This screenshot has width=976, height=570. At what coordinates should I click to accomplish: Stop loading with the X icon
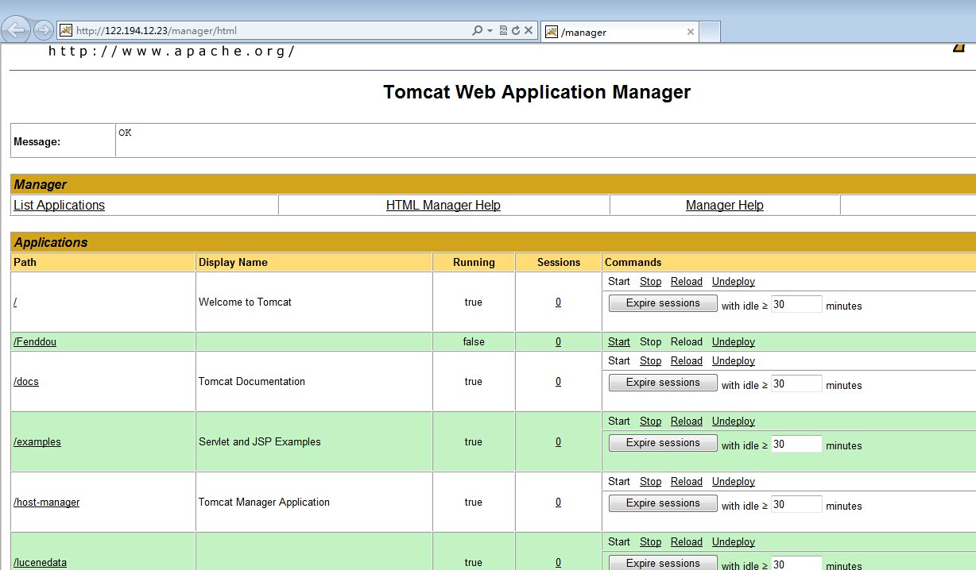point(528,30)
